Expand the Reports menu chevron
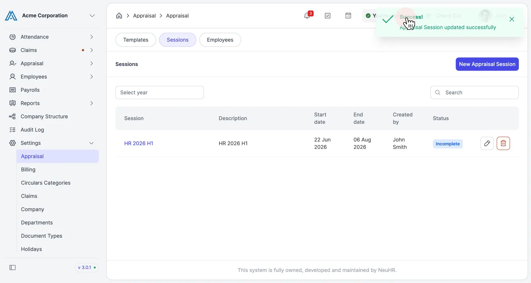This screenshot has height=283, width=531. click(91, 103)
